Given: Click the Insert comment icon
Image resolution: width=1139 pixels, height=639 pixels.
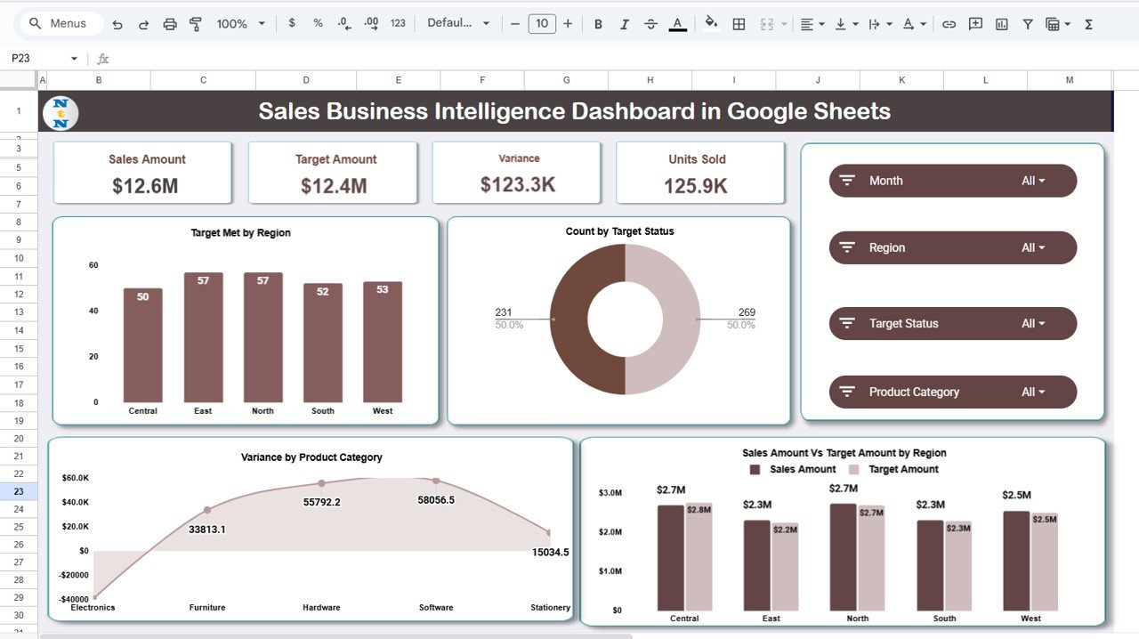Looking at the screenshot, I should click(x=975, y=23).
